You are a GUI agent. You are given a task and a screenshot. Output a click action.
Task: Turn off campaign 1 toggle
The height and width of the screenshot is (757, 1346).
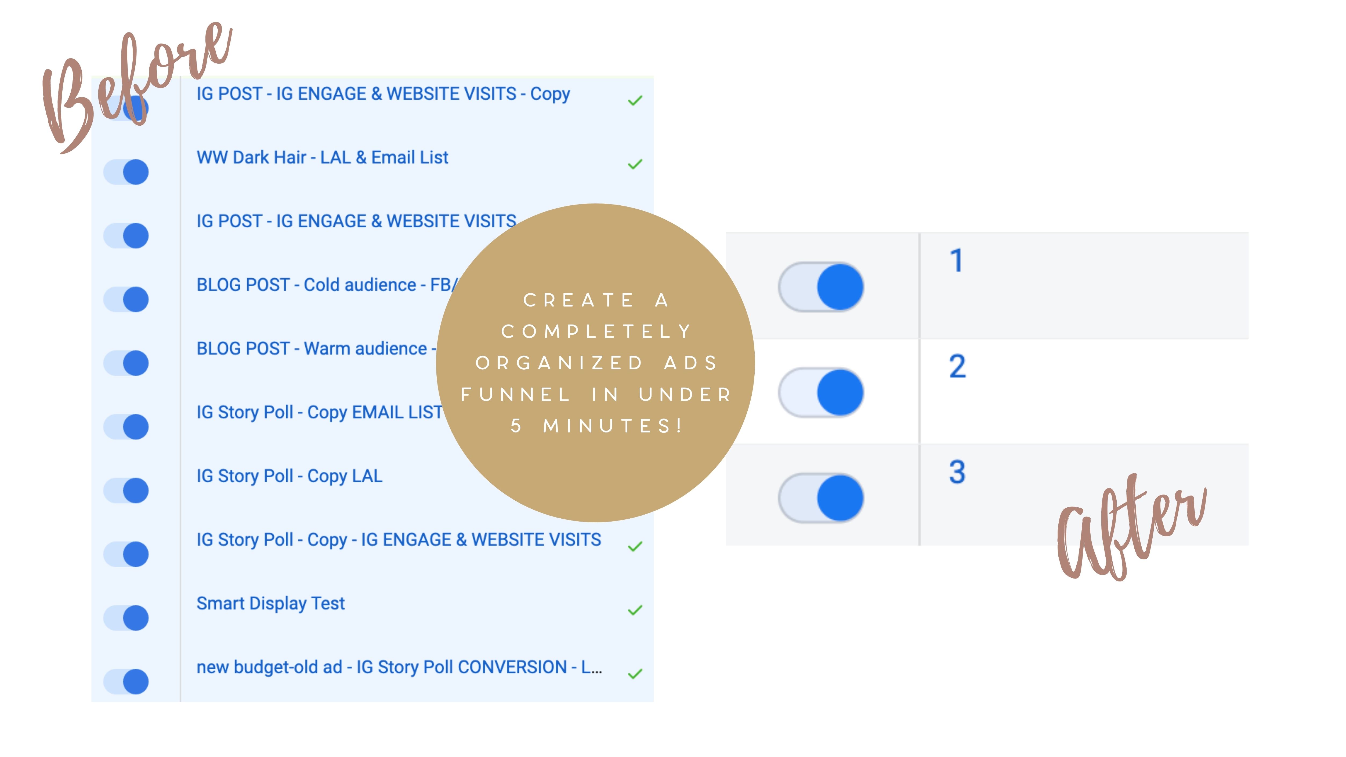(x=821, y=287)
